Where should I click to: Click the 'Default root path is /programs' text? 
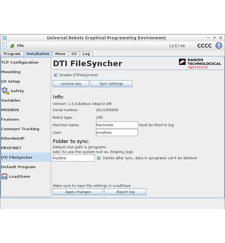(79, 147)
